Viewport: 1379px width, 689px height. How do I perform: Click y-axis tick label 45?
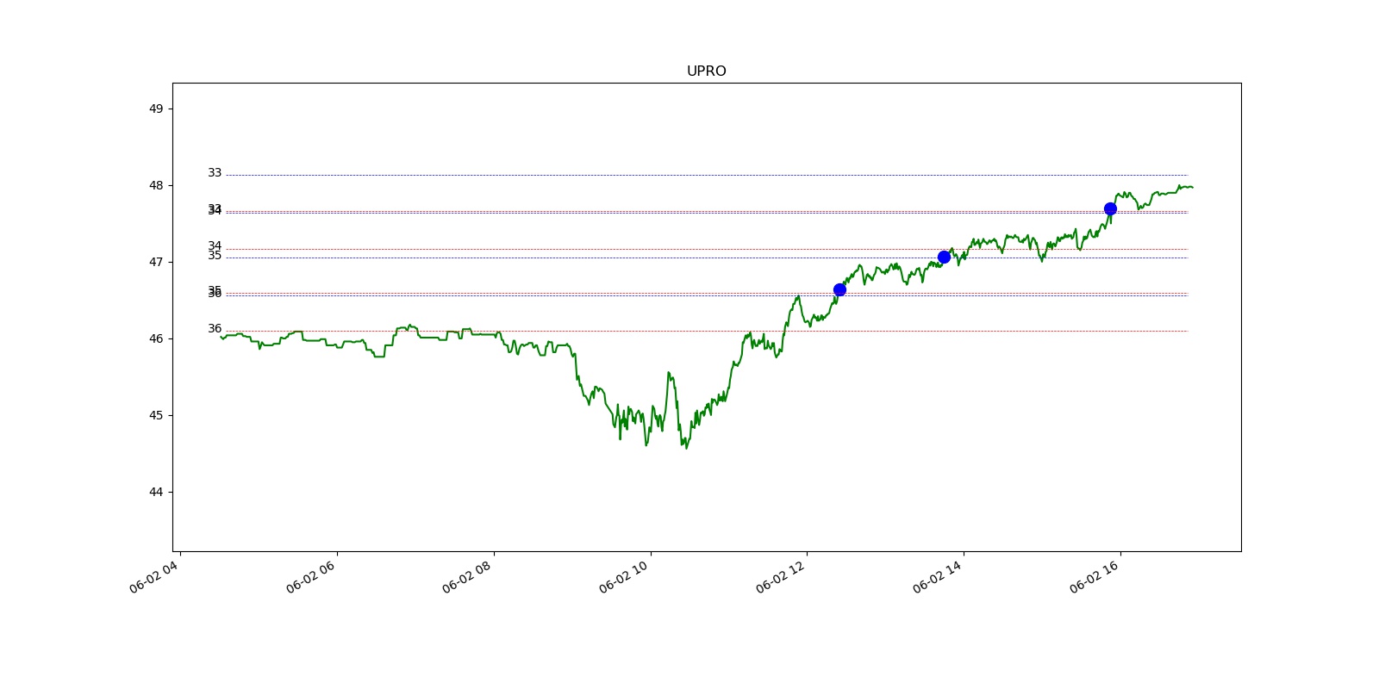point(156,415)
